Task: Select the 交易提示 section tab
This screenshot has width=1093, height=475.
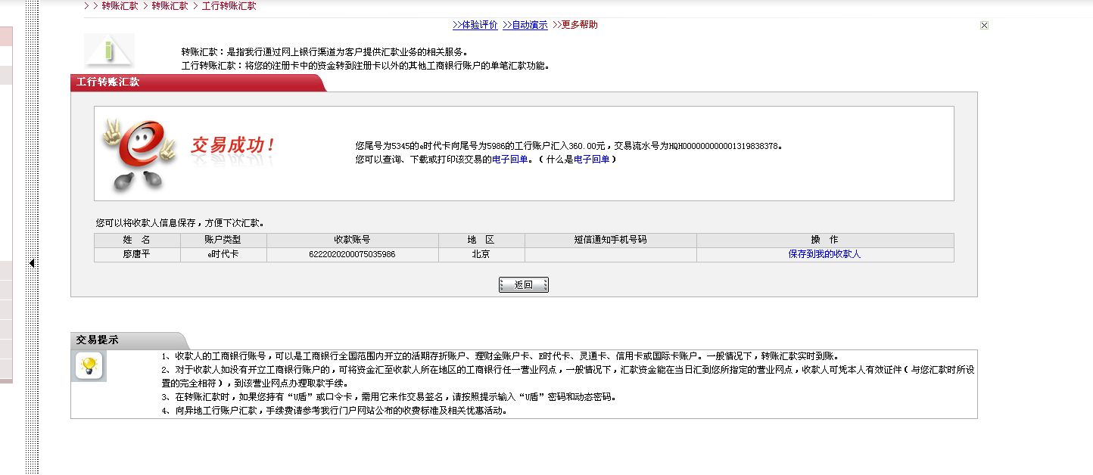Action: pos(97,340)
